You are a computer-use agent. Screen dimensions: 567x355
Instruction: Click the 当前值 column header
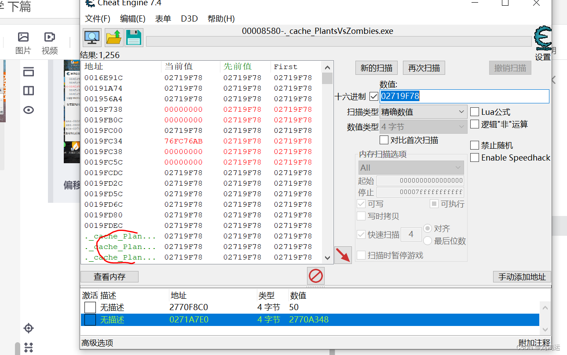(190, 66)
